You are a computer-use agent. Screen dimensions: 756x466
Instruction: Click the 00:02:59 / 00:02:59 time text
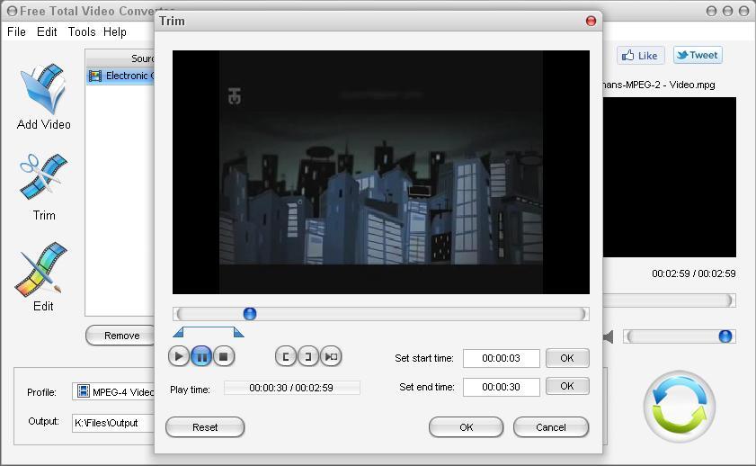693,273
